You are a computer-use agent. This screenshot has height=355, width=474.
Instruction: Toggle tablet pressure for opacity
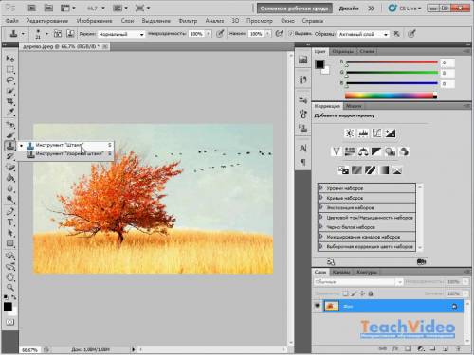220,34
